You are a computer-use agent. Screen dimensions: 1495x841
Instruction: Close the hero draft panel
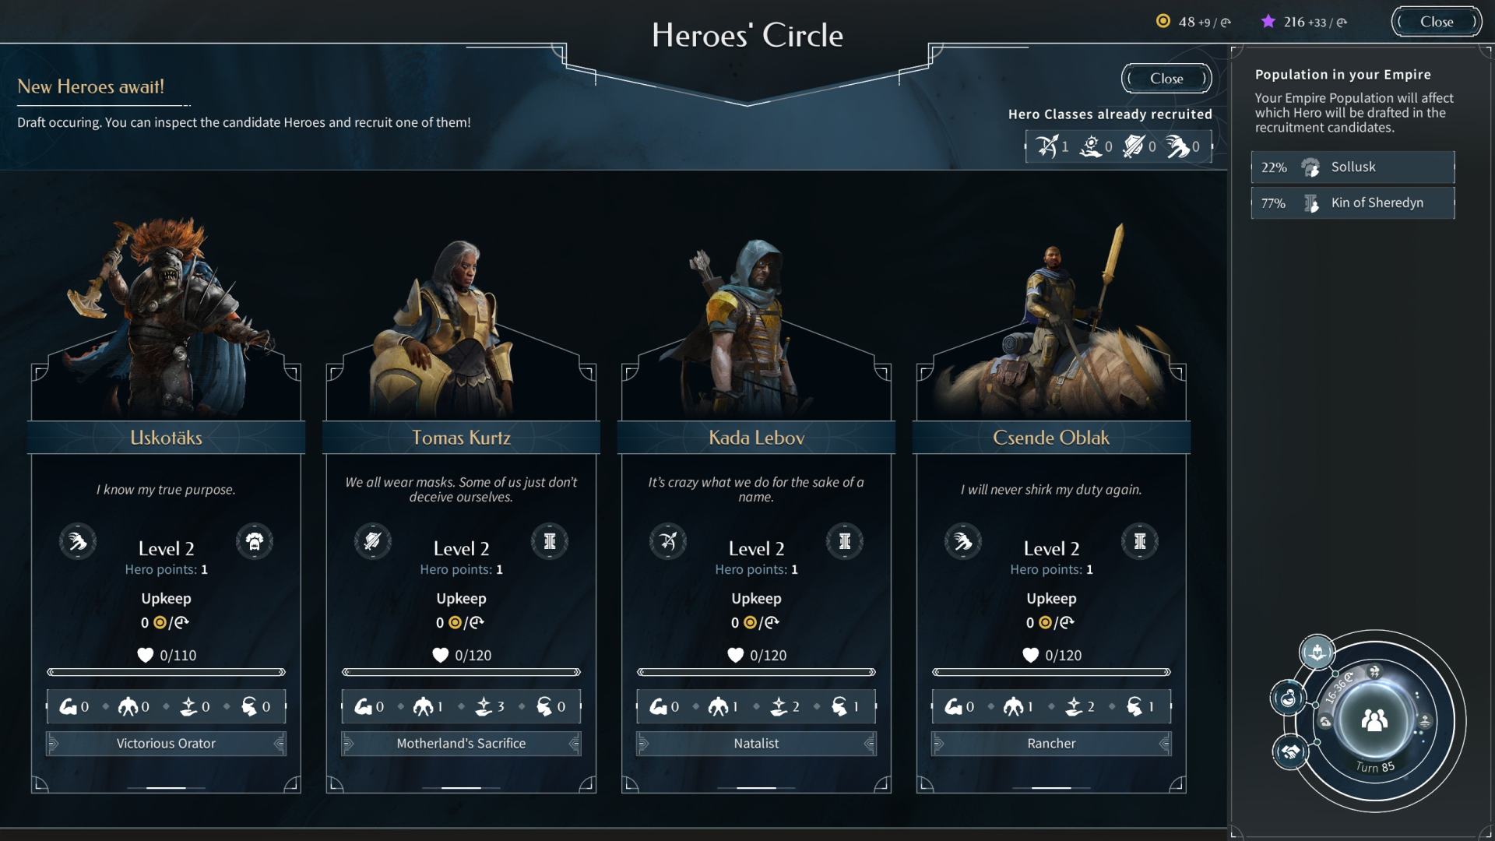[x=1166, y=79]
